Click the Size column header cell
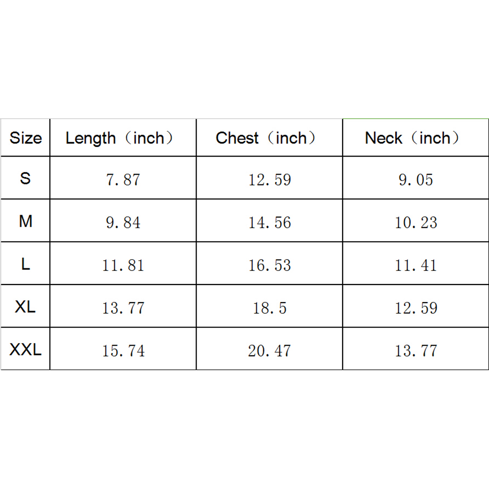 [x=25, y=138]
